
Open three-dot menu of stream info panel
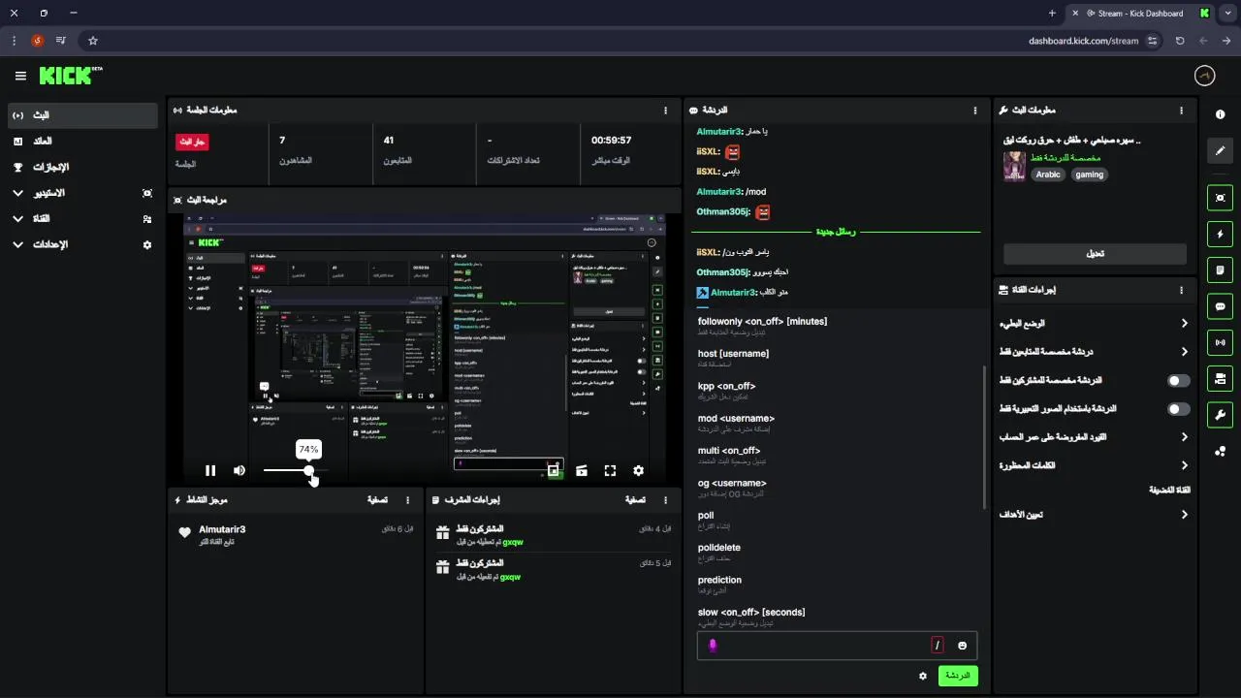pos(1181,111)
